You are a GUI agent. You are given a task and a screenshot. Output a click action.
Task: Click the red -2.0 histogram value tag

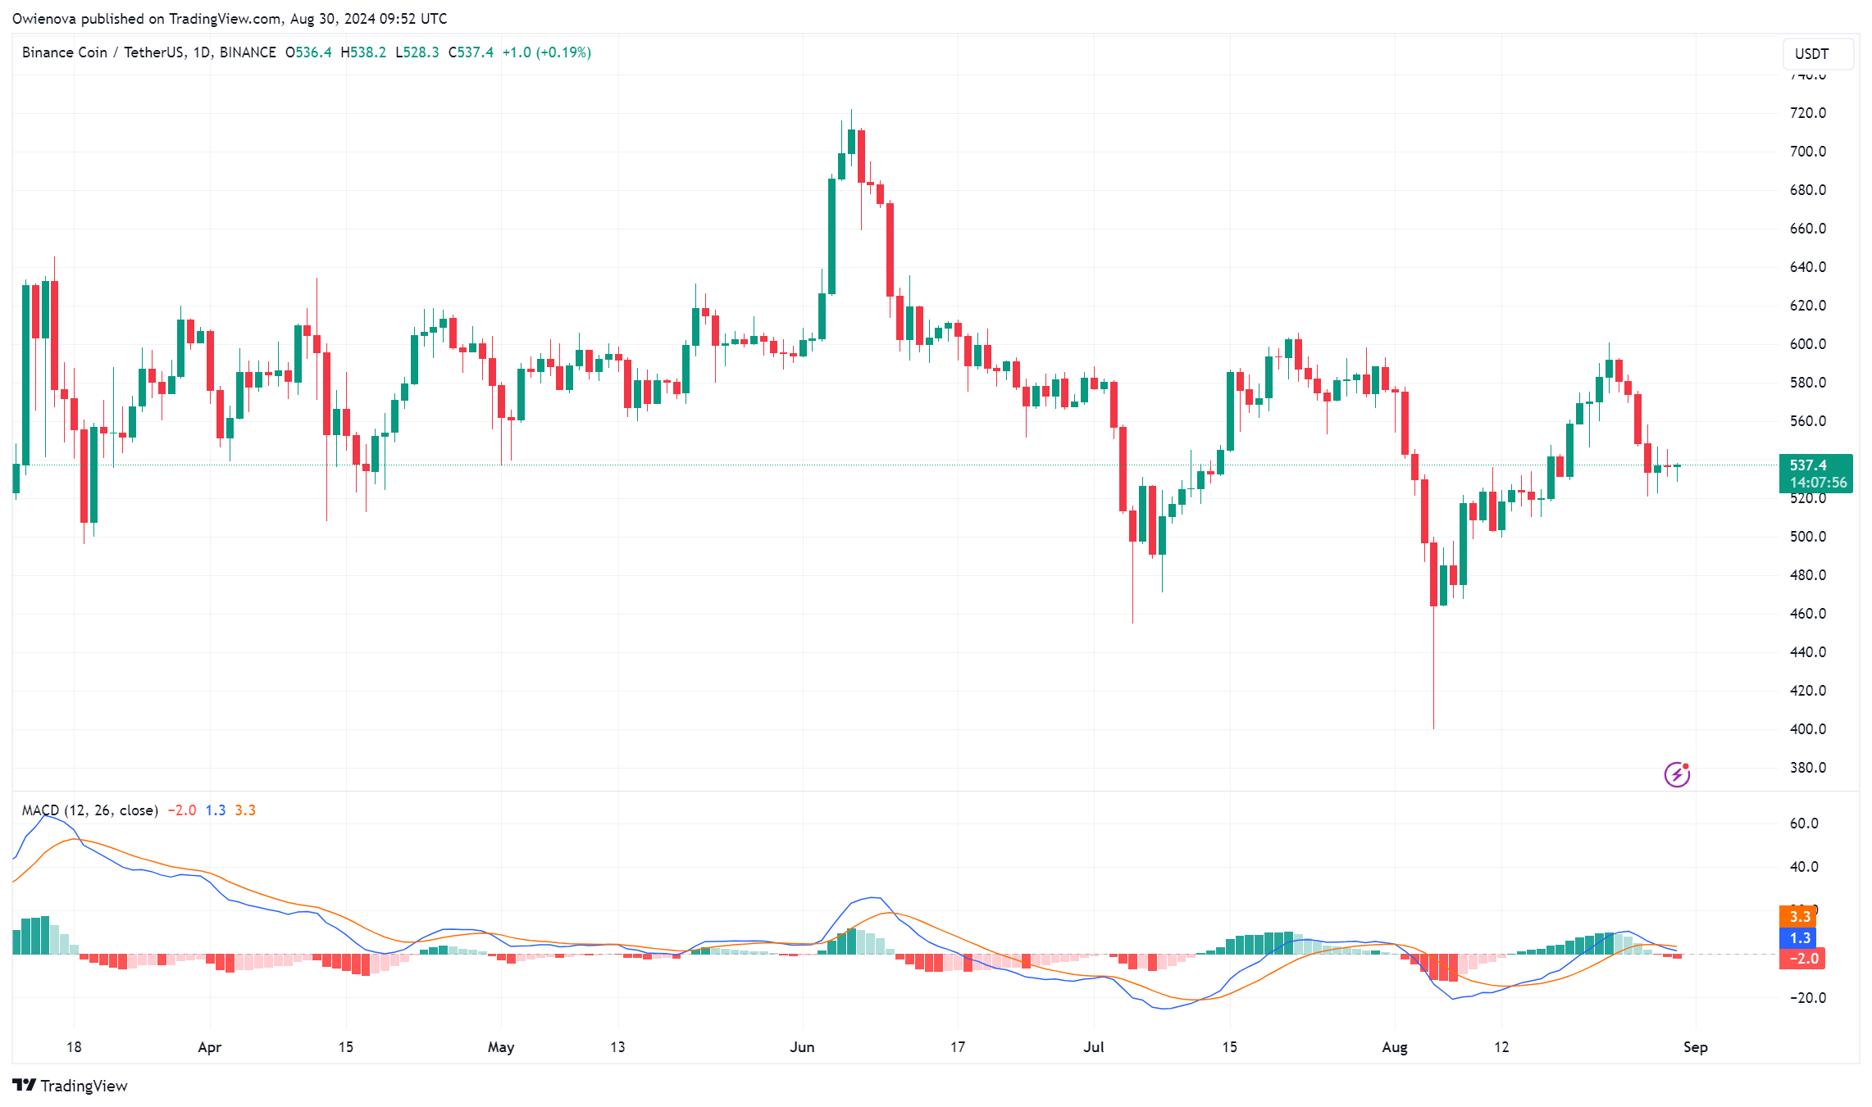(1802, 959)
